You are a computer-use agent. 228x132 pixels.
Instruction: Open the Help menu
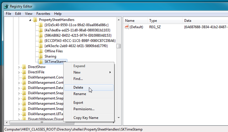(58, 14)
